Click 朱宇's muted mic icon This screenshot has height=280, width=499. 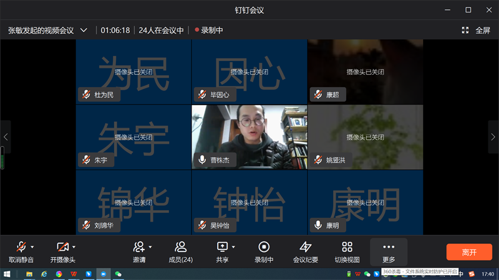[86, 160]
